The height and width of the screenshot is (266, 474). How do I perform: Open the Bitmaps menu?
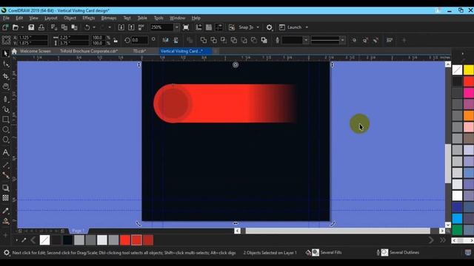click(x=109, y=18)
